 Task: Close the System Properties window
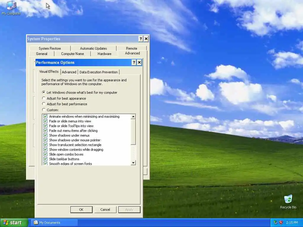[x=146, y=39]
